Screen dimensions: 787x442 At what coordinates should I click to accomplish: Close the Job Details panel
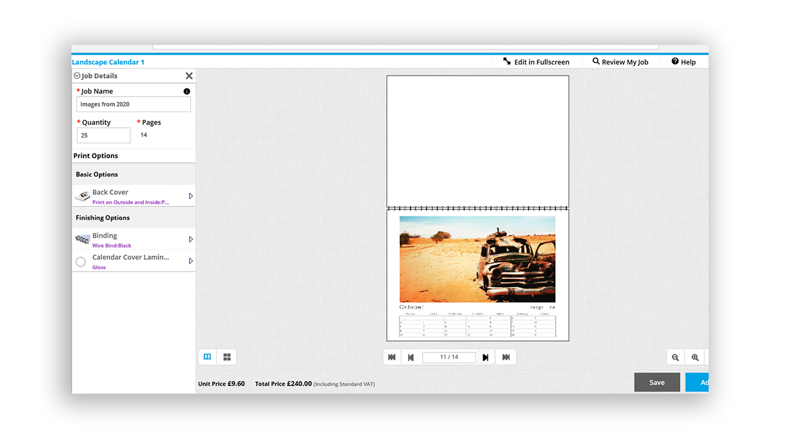189,75
